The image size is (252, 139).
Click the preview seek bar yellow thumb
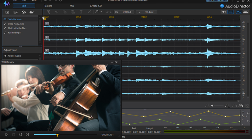(x=57, y=135)
